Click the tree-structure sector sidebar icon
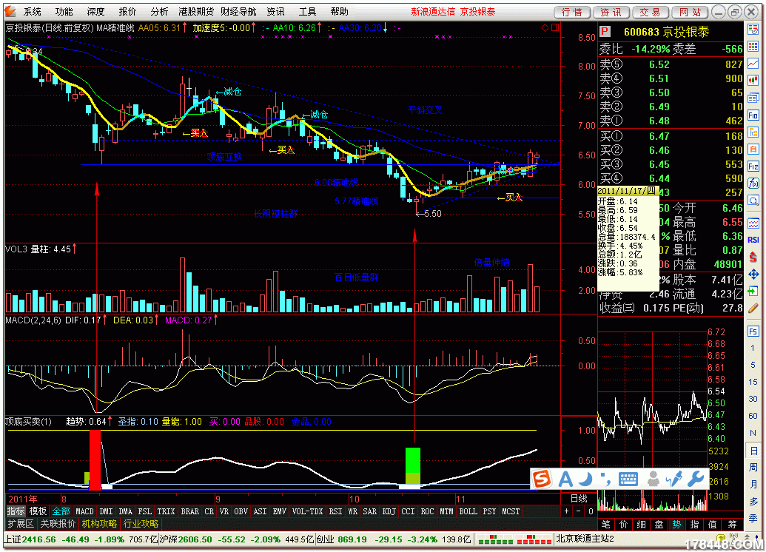 753,132
